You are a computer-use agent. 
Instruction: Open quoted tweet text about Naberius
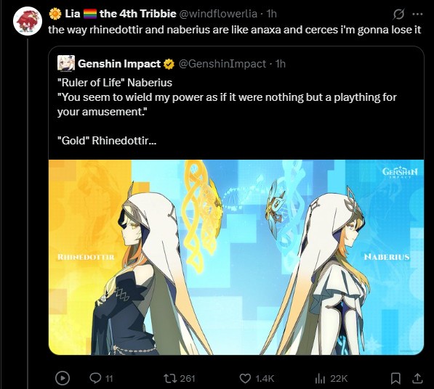click(x=227, y=112)
